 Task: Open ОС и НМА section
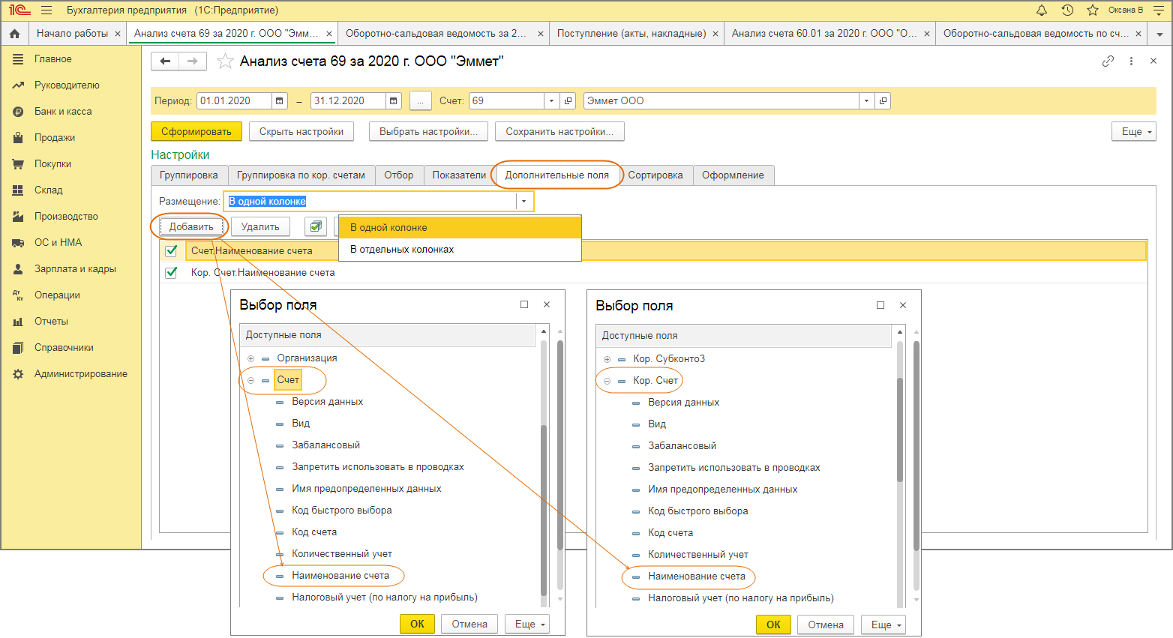(x=58, y=243)
